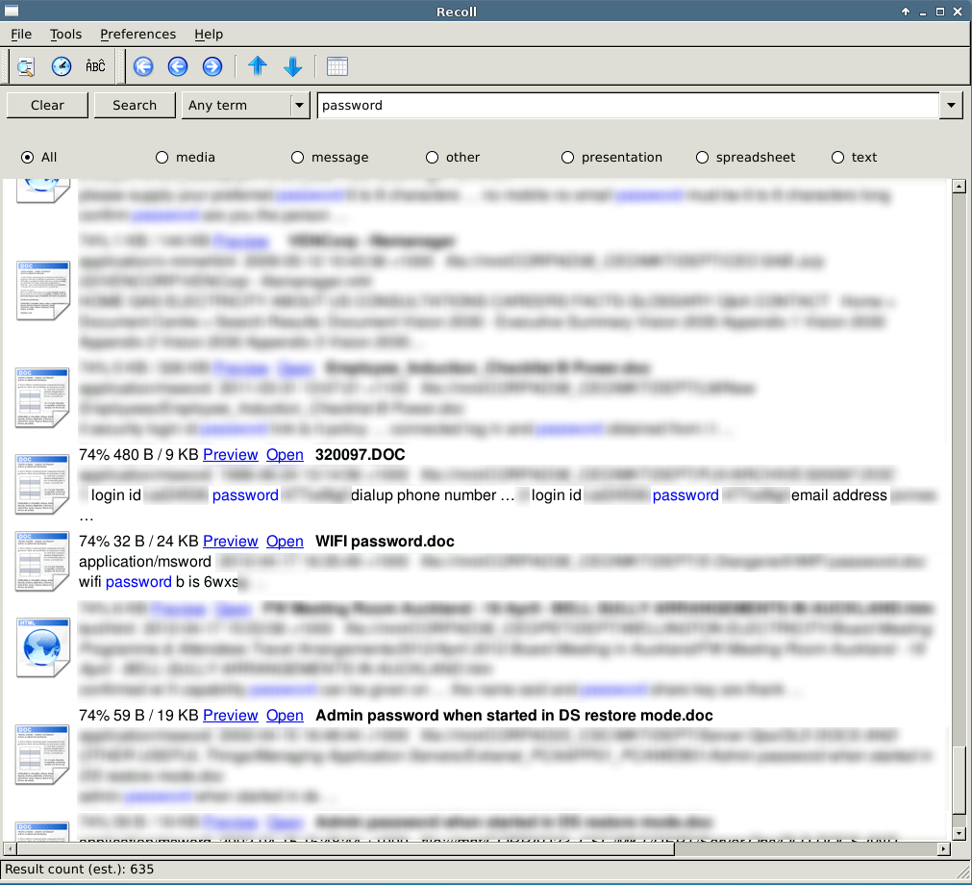
Task: Click the 320097.DOC title text
Action: coord(360,455)
